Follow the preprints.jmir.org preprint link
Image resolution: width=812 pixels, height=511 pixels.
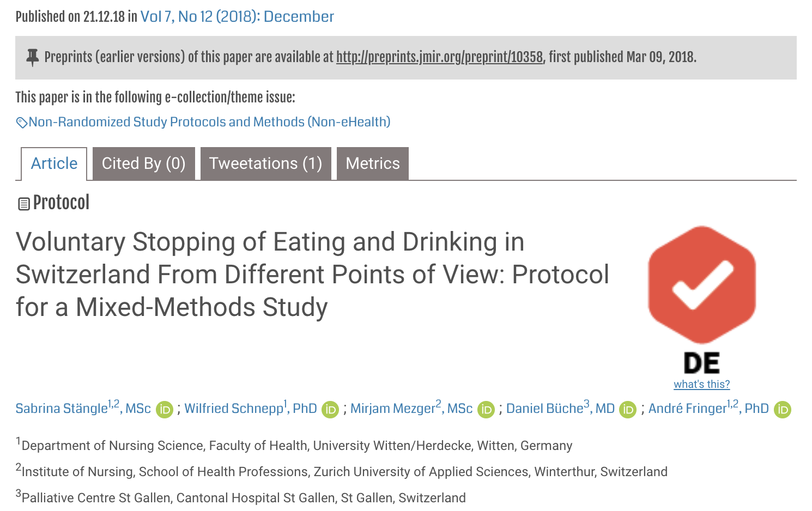pos(439,57)
